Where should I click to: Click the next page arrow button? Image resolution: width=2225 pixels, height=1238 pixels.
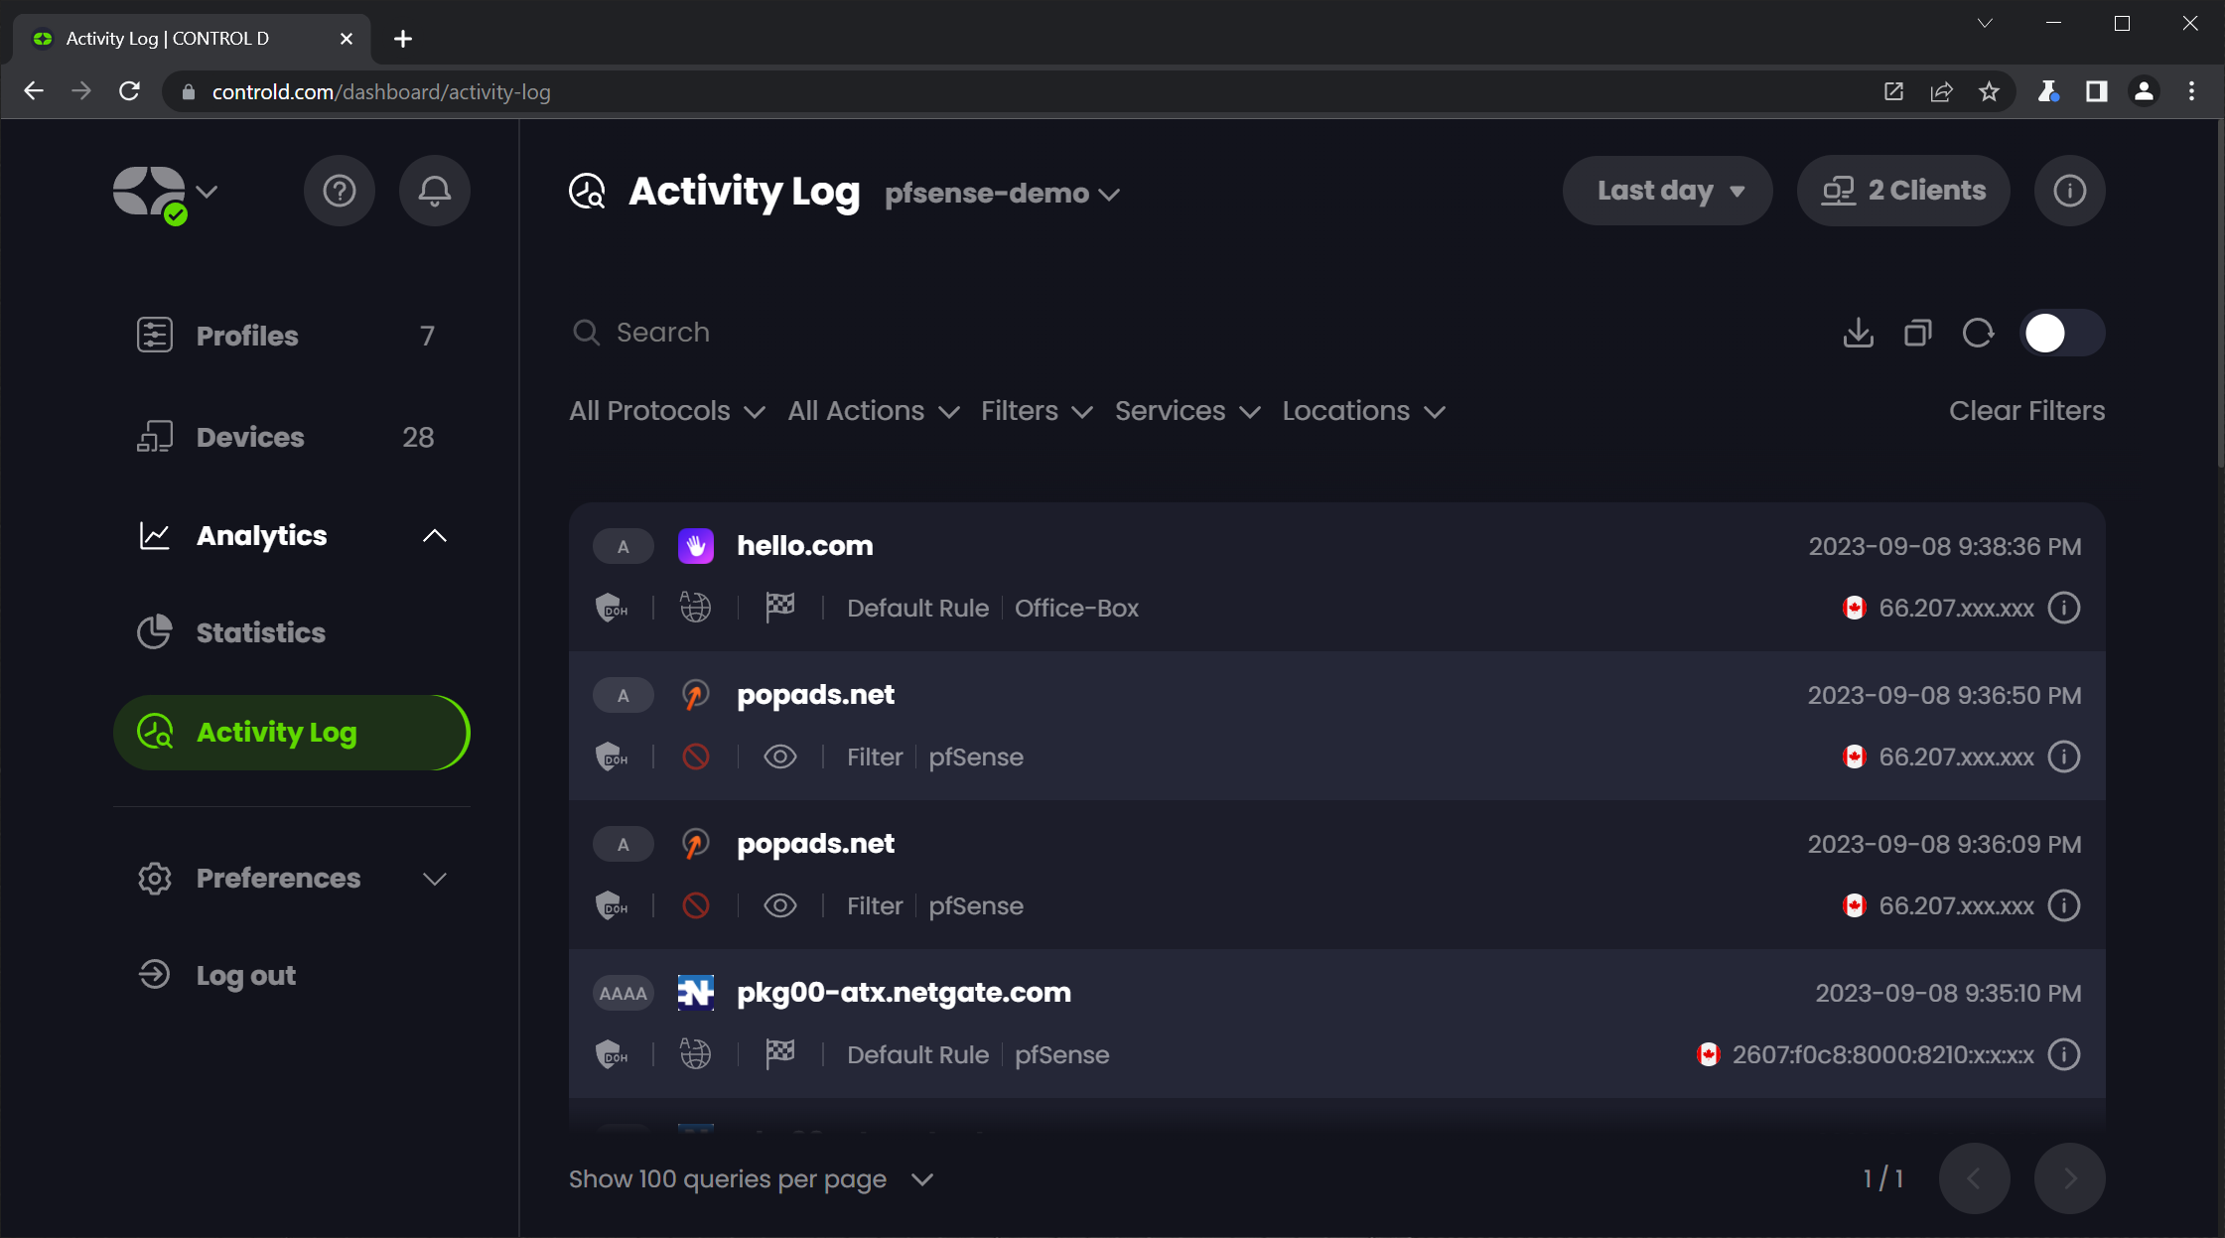point(2069,1177)
